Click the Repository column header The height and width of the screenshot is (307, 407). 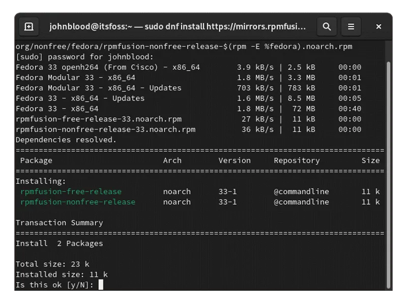[x=297, y=160]
